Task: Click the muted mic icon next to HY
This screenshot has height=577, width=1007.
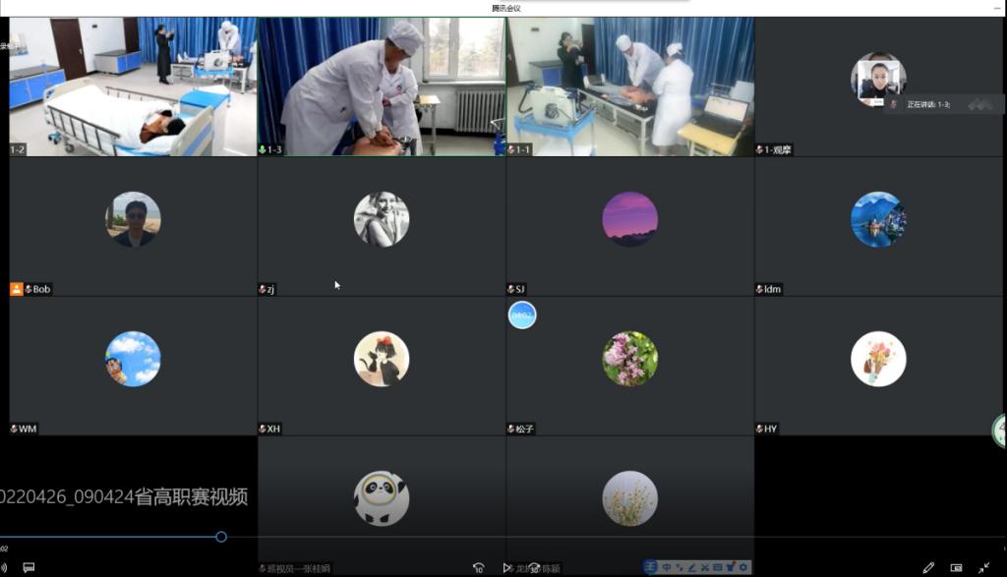Action: pos(759,430)
